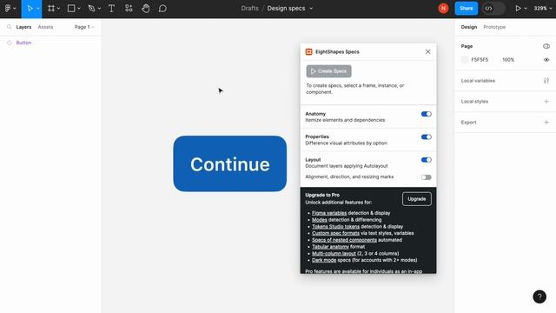The height and width of the screenshot is (313, 556).
Task: Click the Continue button on canvas
Action: pyautogui.click(x=229, y=163)
